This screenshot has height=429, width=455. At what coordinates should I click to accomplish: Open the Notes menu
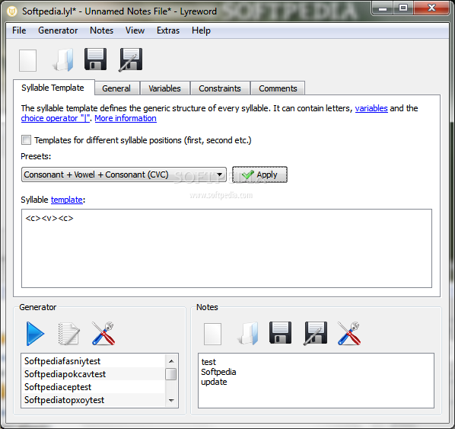pyautogui.click(x=101, y=30)
